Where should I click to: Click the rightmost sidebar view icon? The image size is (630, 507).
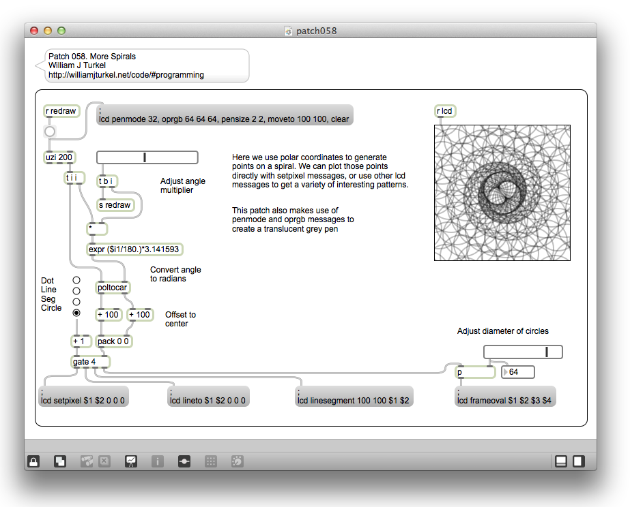(x=578, y=461)
